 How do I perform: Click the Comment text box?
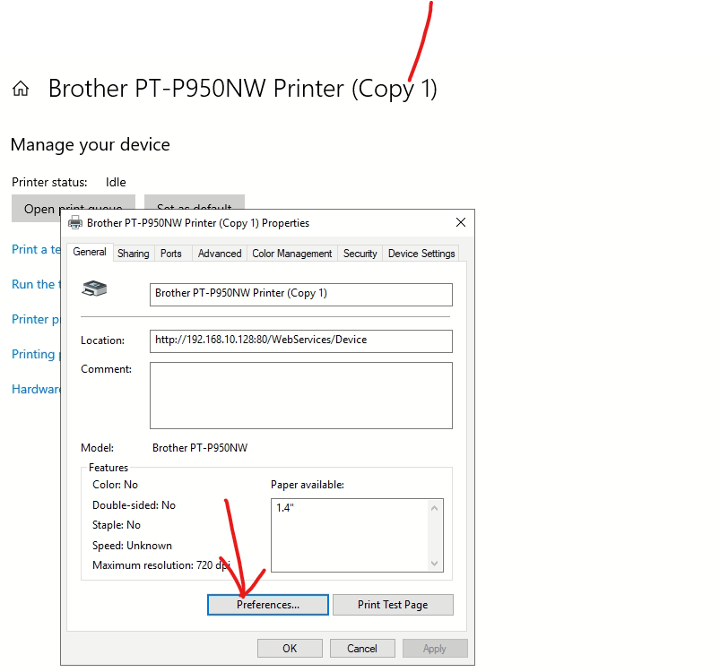(300, 395)
